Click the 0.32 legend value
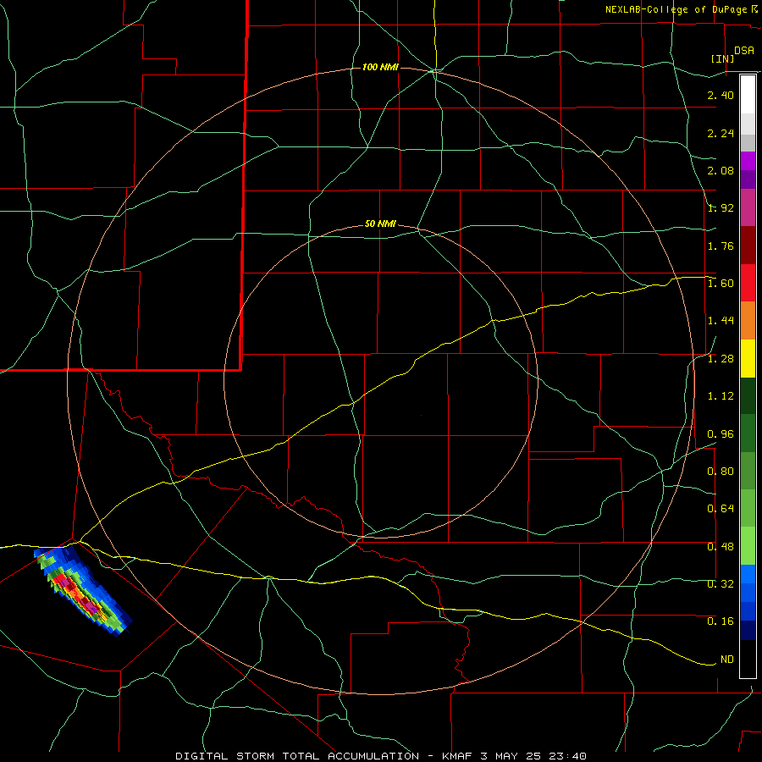Image resolution: width=762 pixels, height=762 pixels. click(721, 584)
